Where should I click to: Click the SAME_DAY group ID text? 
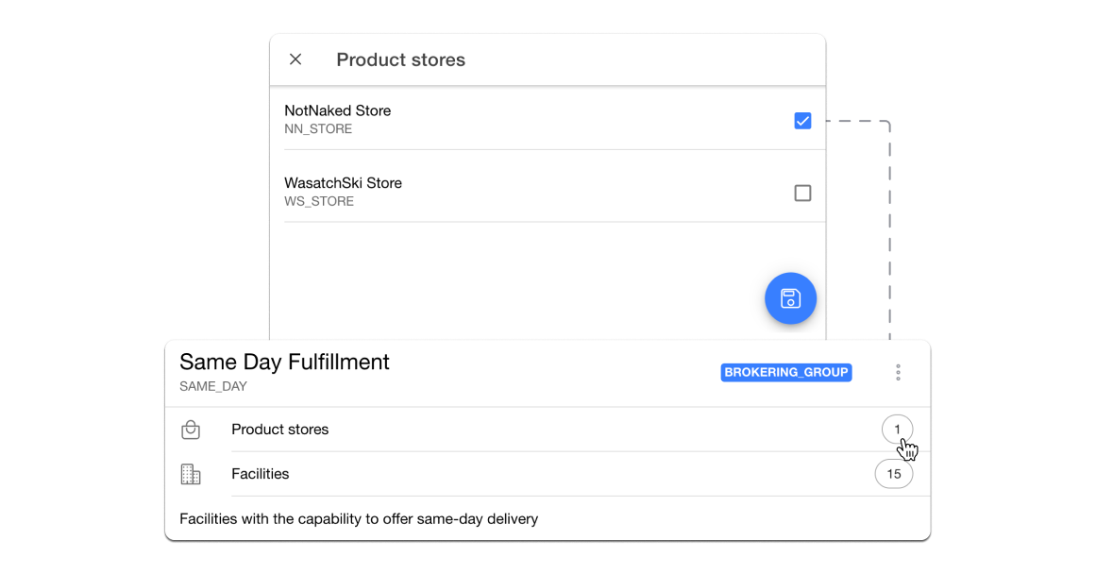(213, 386)
